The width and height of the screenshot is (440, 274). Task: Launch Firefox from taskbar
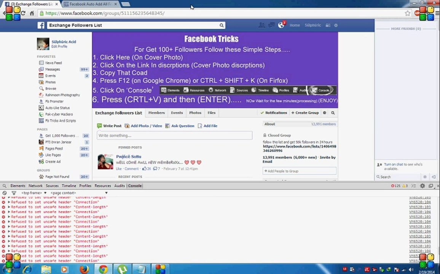click(x=84, y=269)
